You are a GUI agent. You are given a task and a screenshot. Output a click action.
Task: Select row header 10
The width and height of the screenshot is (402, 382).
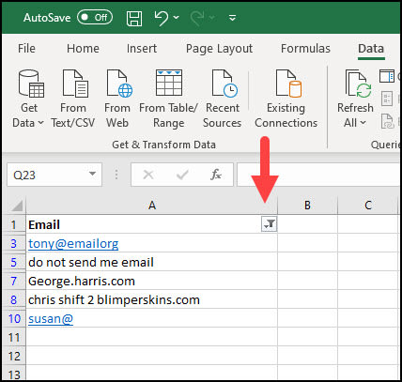point(14,318)
